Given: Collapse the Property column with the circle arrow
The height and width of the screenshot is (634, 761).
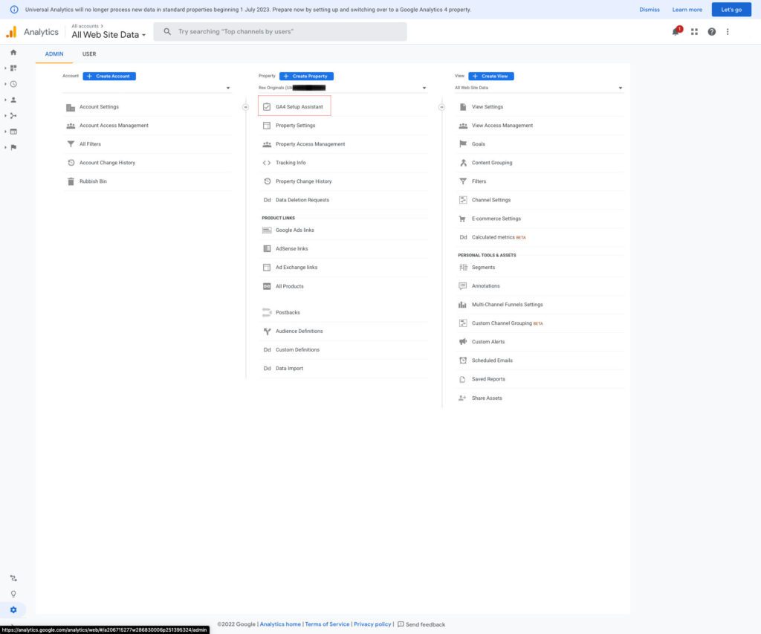Looking at the screenshot, I should pos(441,106).
